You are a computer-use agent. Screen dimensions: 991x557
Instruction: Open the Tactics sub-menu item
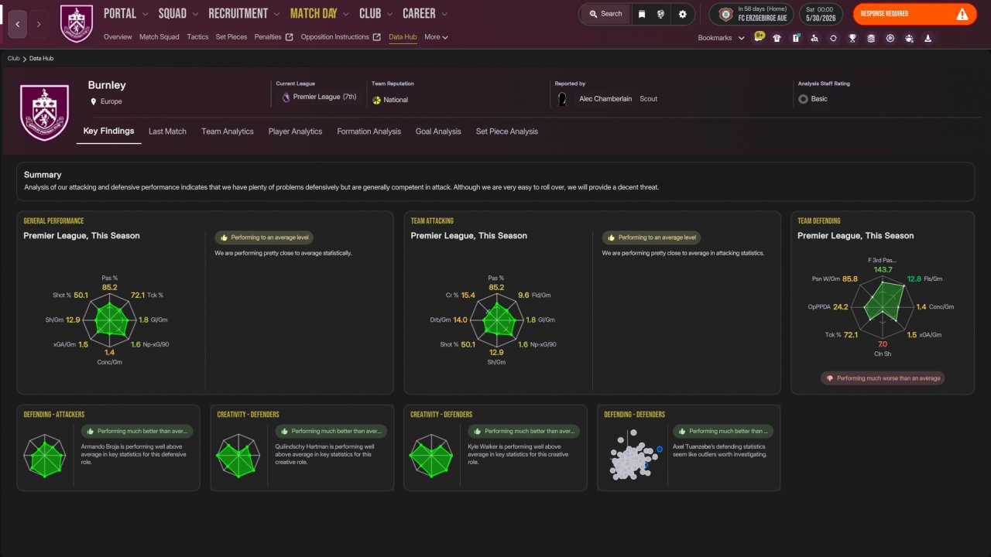pos(197,37)
